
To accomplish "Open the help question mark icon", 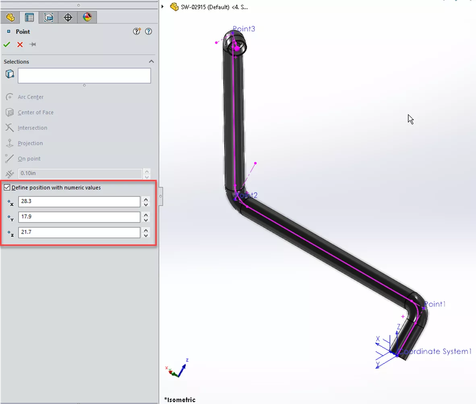I will [149, 31].
